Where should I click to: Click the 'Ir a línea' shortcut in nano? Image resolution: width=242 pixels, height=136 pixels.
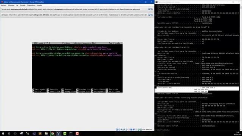(x=113, y=91)
